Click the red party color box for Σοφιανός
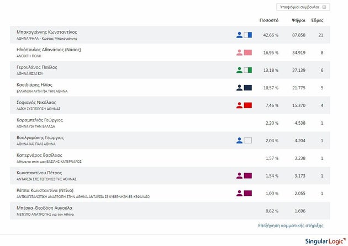 [x=248, y=105]
